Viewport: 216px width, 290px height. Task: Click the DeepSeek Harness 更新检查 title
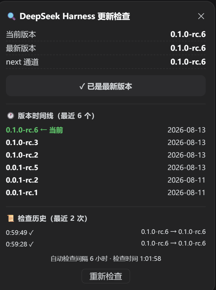click(75, 16)
